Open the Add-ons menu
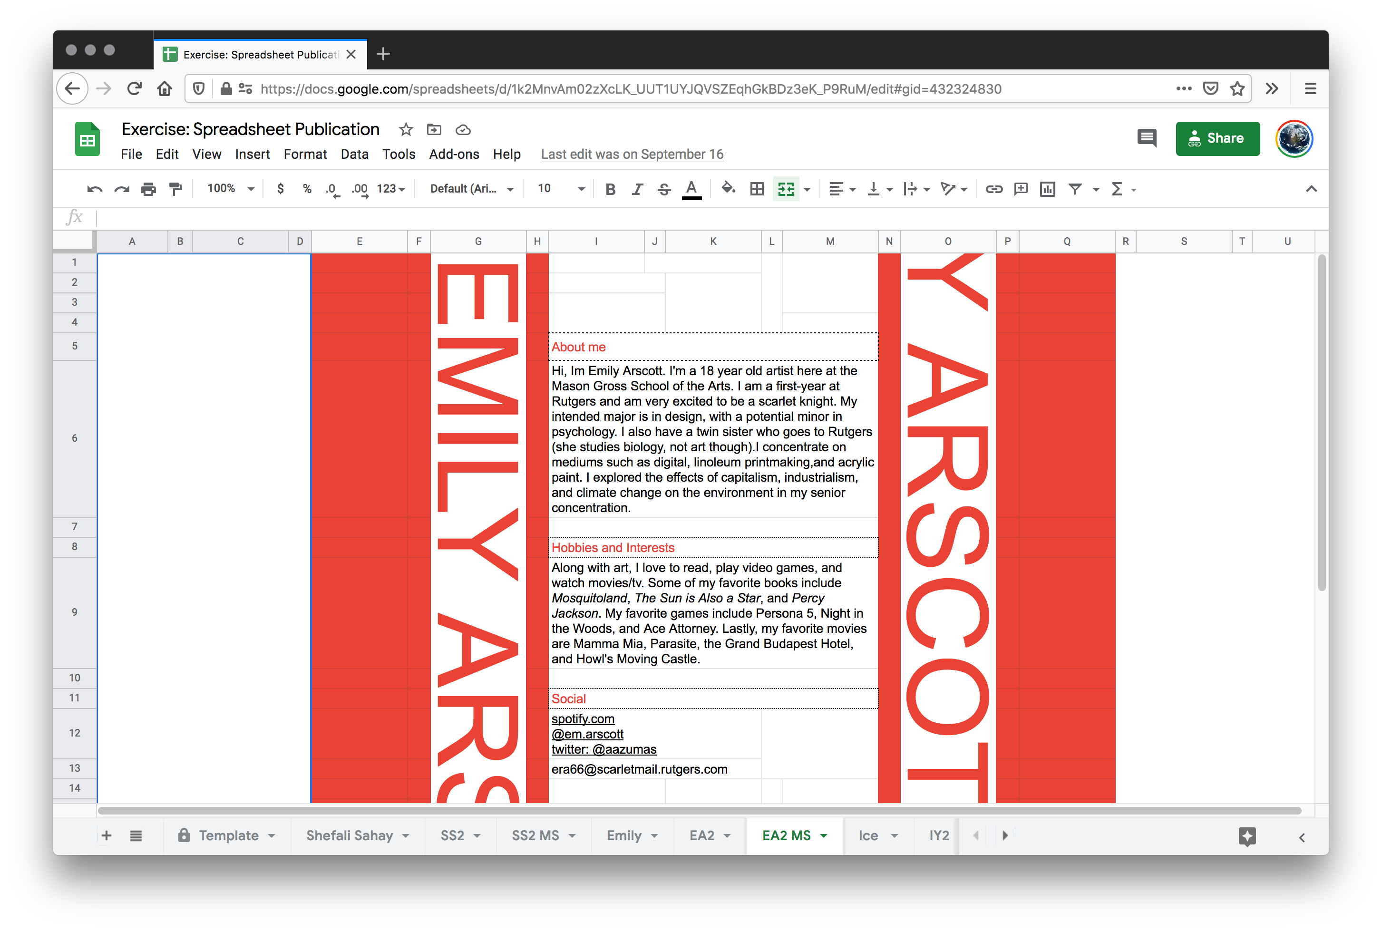The width and height of the screenshot is (1382, 931). click(x=454, y=155)
